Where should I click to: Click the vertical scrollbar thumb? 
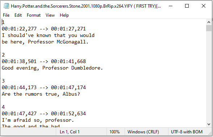tap(209, 28)
